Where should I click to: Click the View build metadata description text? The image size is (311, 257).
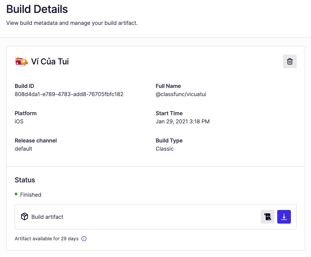pos(72,23)
